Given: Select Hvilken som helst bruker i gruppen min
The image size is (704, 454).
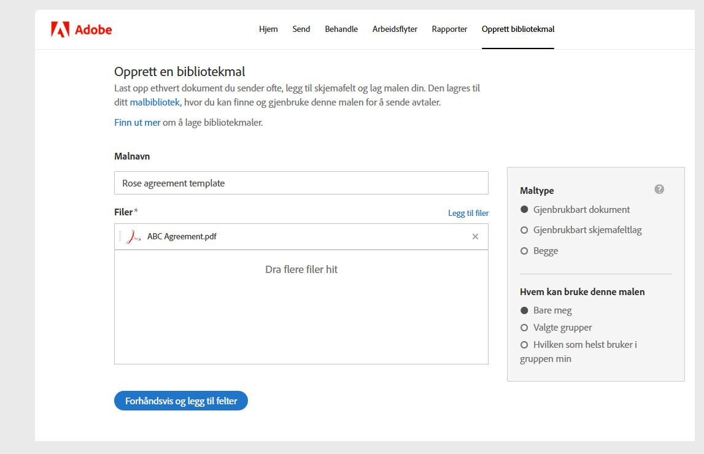Looking at the screenshot, I should [524, 345].
